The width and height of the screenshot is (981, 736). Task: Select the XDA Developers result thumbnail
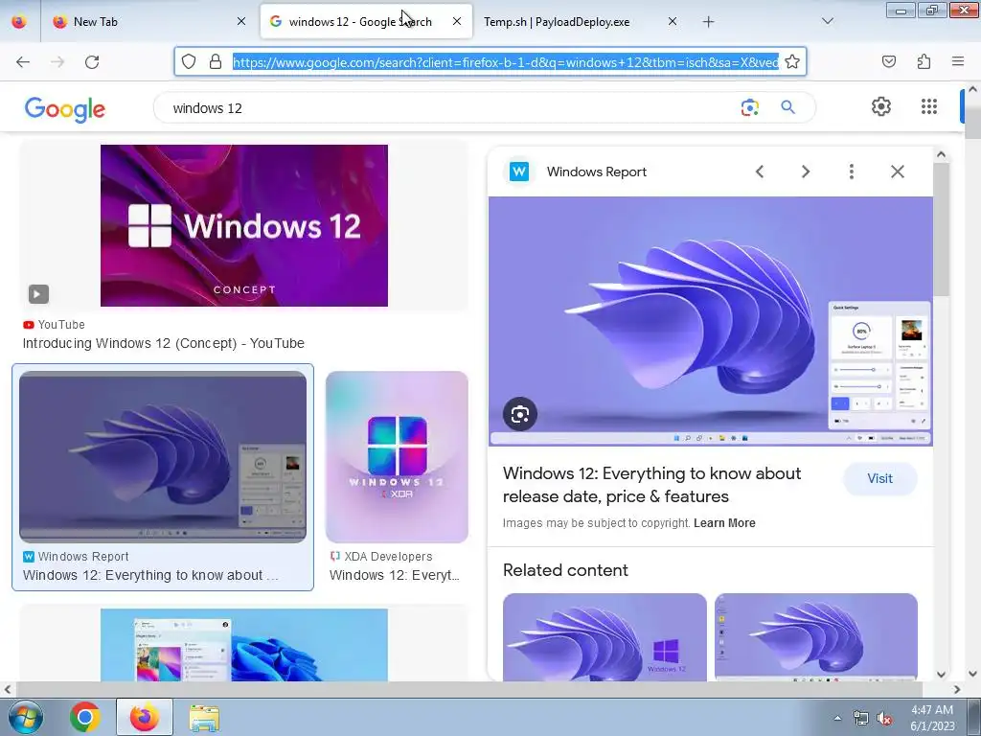point(397,457)
